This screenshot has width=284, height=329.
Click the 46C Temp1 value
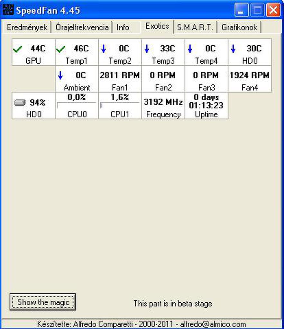(81, 49)
